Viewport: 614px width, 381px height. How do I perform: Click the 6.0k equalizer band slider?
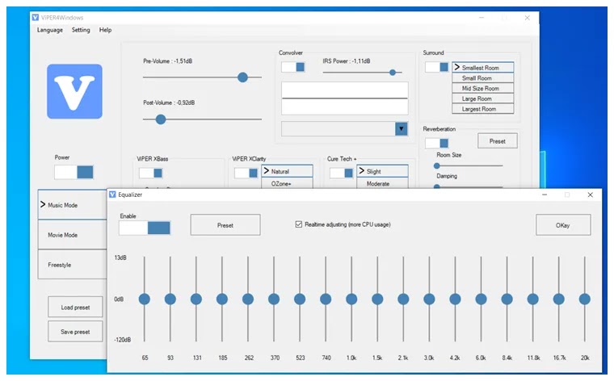click(x=481, y=299)
